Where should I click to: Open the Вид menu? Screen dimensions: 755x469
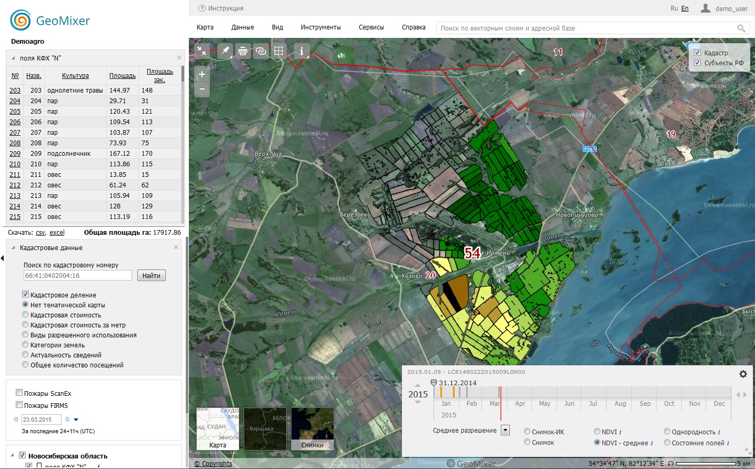coord(277,27)
